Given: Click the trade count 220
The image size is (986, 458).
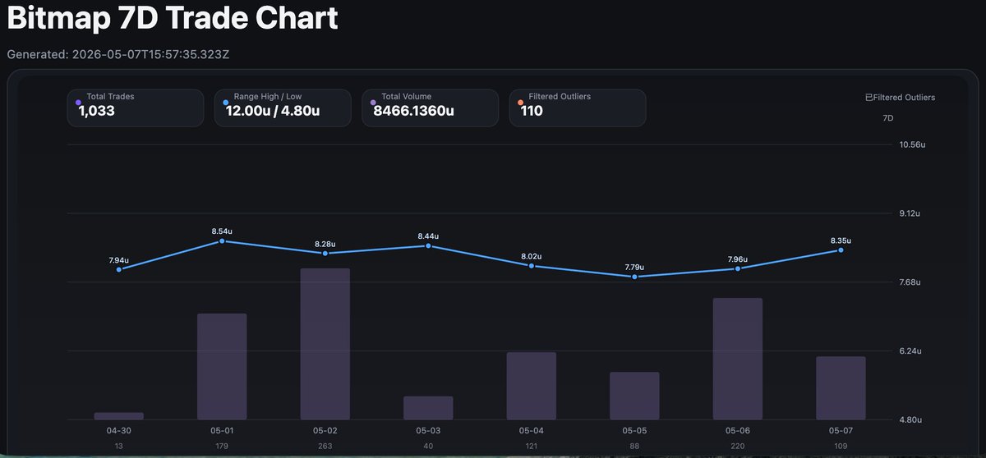Looking at the screenshot, I should 738,446.
